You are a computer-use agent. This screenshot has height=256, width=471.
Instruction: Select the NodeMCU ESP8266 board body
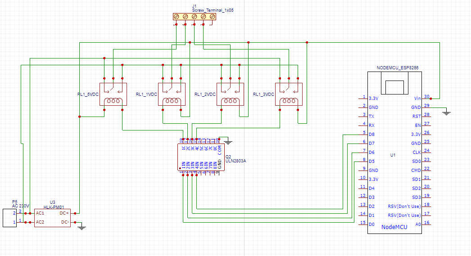(395, 153)
